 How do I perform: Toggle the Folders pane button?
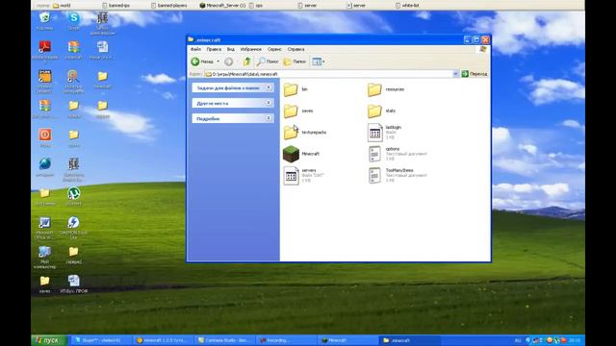295,62
